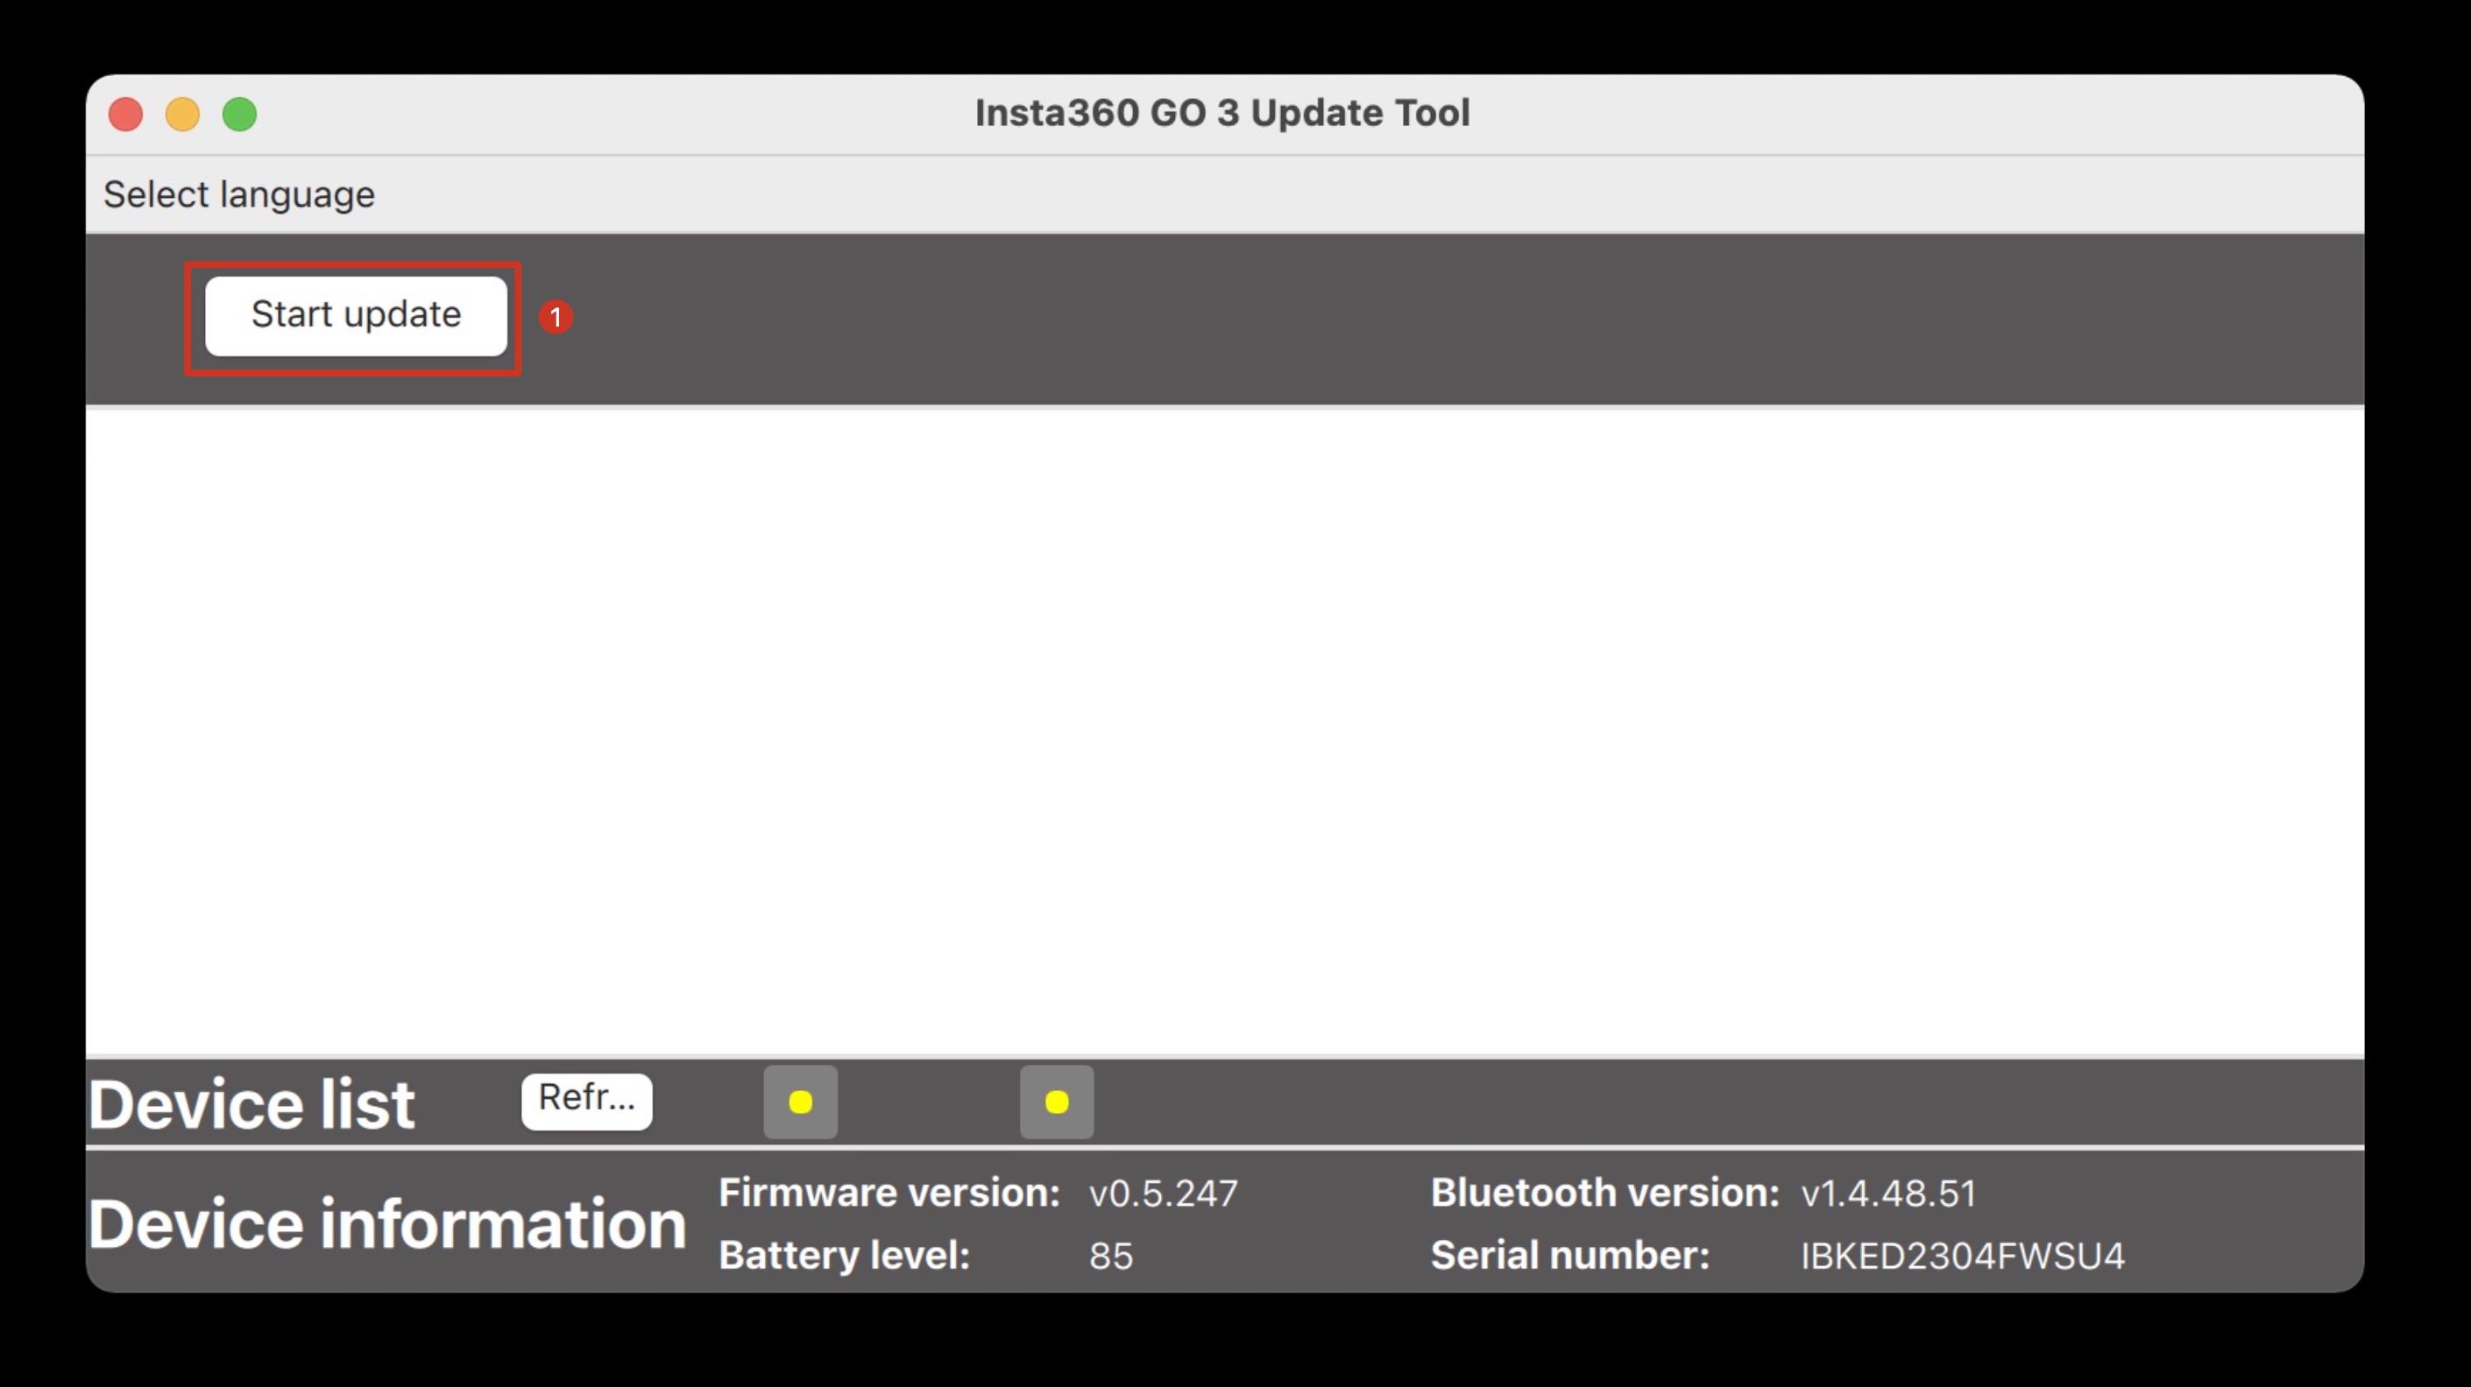Click the firmware version value v0.5.247
This screenshot has width=2471, height=1387.
(x=1163, y=1194)
